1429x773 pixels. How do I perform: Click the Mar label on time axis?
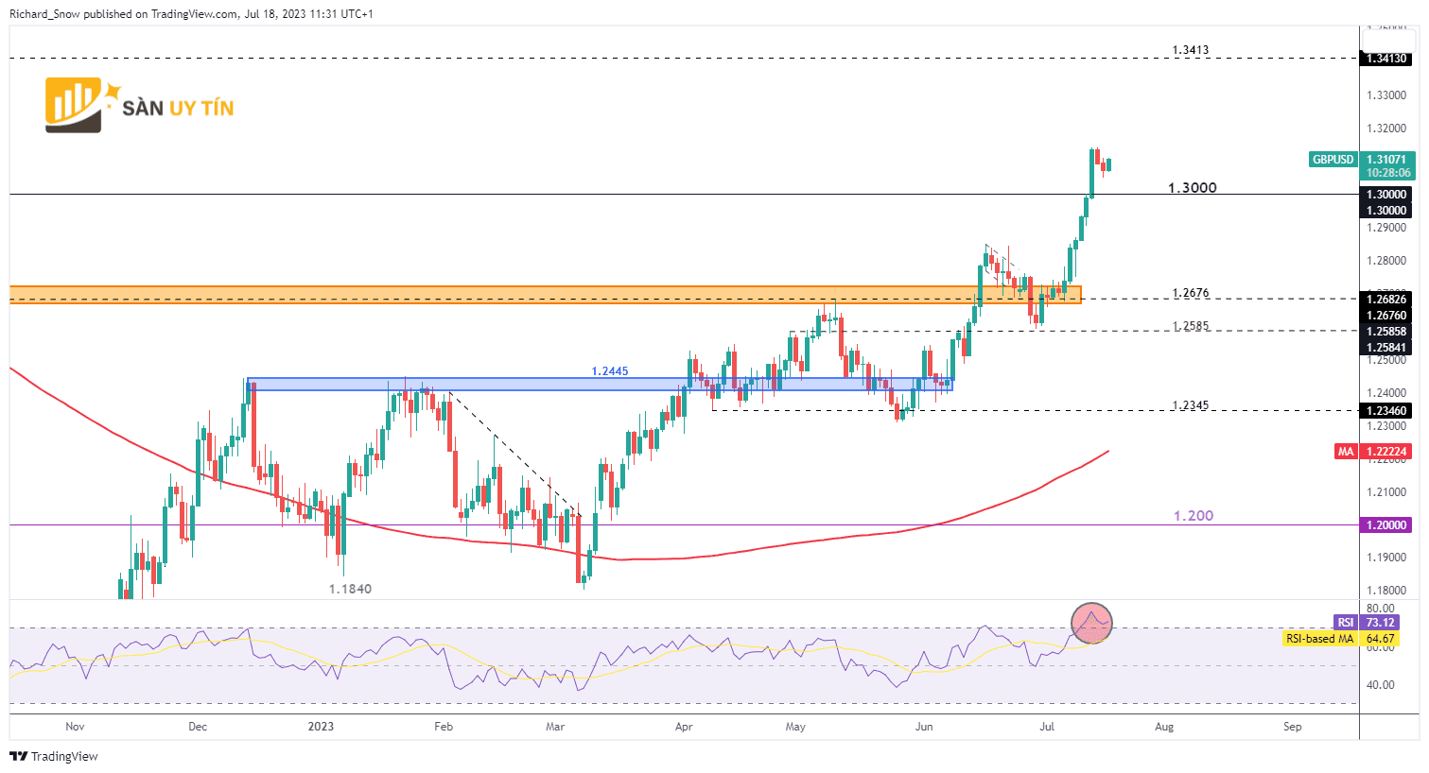tap(555, 727)
